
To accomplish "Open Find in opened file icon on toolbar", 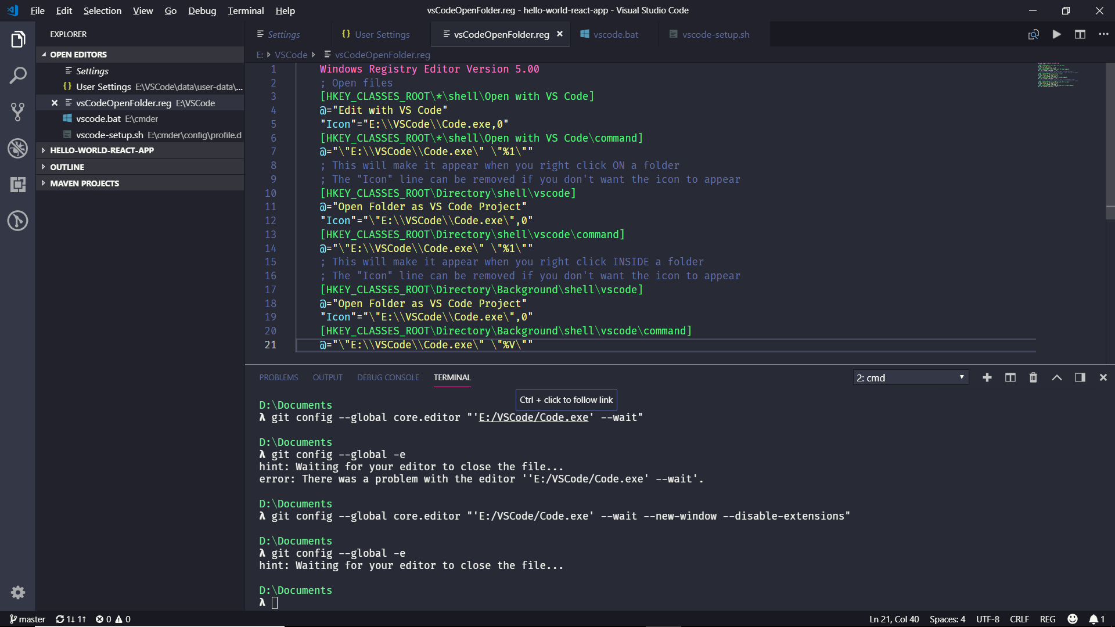I will click(x=1034, y=34).
